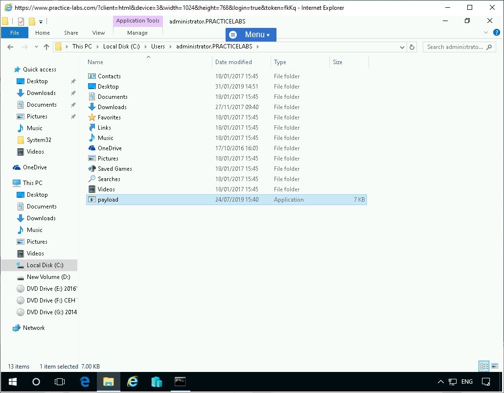Screen dimensions: 504x393
Task: Expand chevron after administrator.PRACTICELABS breadcrumb
Action: tap(257, 46)
